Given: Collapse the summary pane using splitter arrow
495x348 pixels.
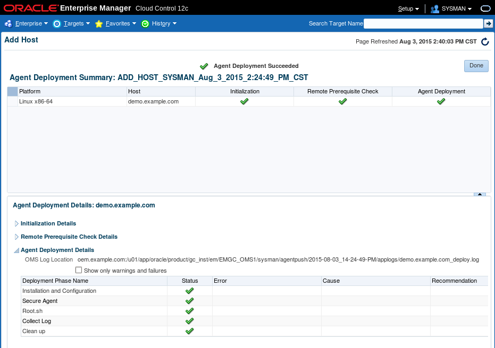Looking at the screenshot, I should [x=480, y=194].
